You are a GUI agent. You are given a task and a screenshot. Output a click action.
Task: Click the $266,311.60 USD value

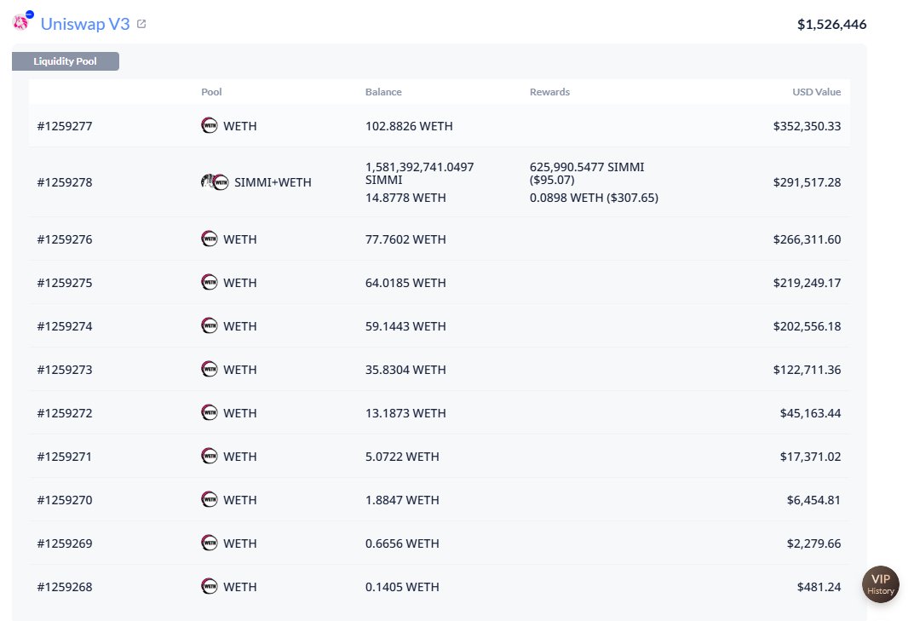[807, 239]
